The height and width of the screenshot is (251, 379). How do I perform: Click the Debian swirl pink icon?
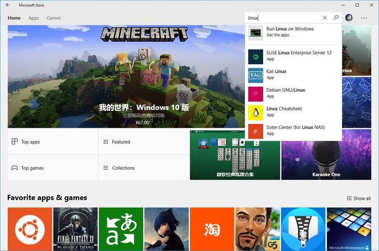(256, 94)
